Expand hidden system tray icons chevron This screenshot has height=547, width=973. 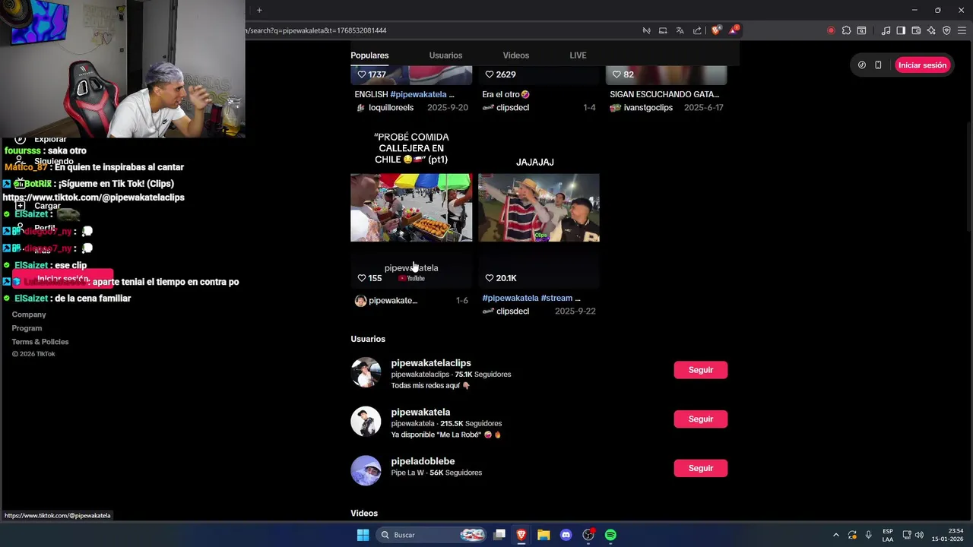click(836, 535)
